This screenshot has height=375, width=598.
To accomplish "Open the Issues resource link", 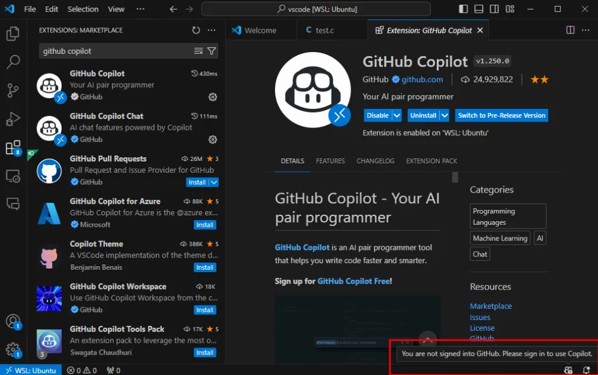I will 480,318.
